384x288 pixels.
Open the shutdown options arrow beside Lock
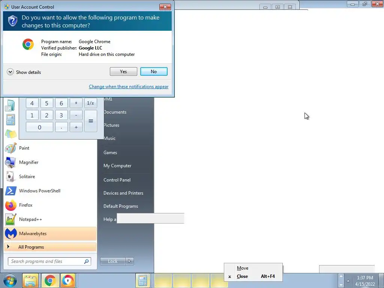[129, 261]
